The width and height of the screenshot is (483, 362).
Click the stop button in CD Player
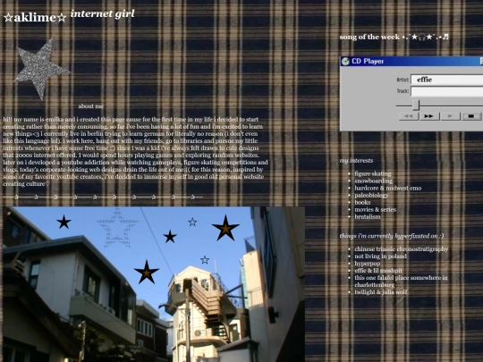[x=471, y=116]
